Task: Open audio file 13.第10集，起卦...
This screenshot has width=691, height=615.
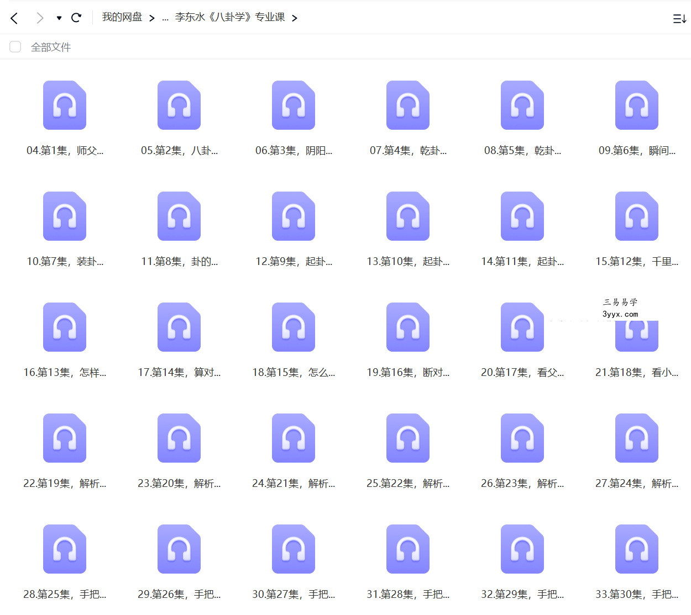Action: coord(408,216)
